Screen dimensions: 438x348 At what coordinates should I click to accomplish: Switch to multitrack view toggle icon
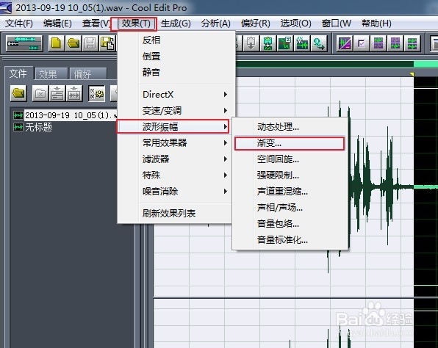pos(24,43)
